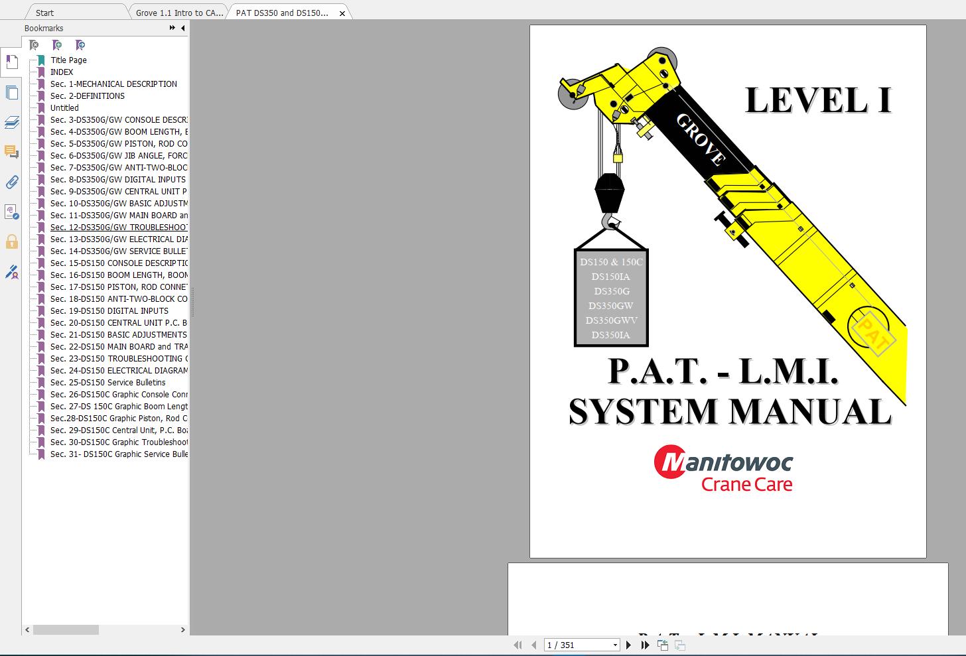The width and height of the screenshot is (966, 656).
Task: Open Sec. 15-DS150 CONSOLE DESCRIPTION bookmark
Action: (119, 263)
